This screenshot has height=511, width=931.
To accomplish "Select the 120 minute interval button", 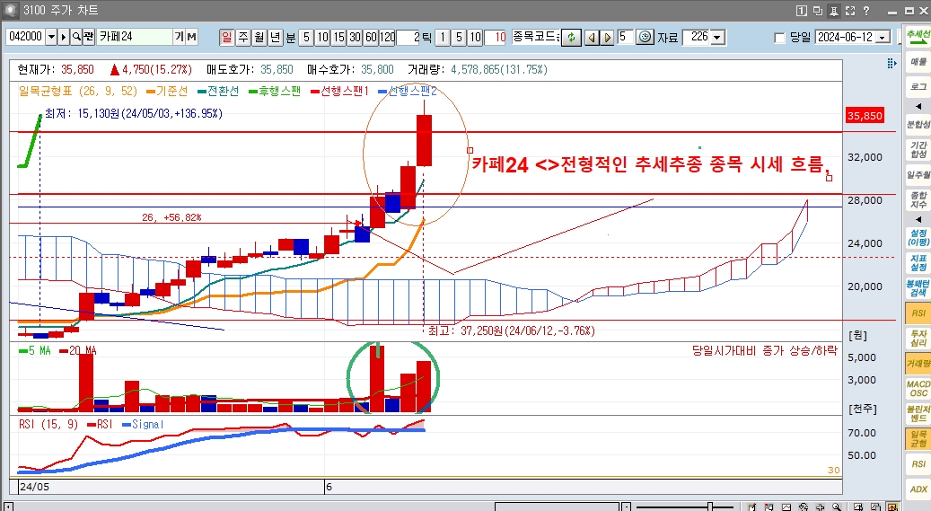I will click(x=388, y=38).
